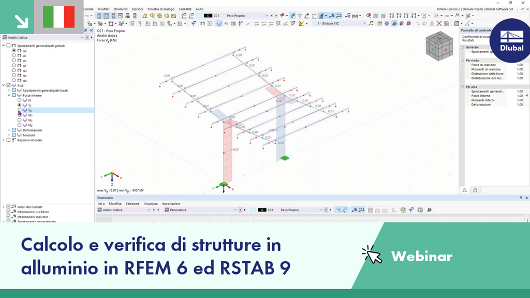Click the screenshot camera icon in toolbar
530x298 pixels.
pyautogui.click(x=446, y=24)
